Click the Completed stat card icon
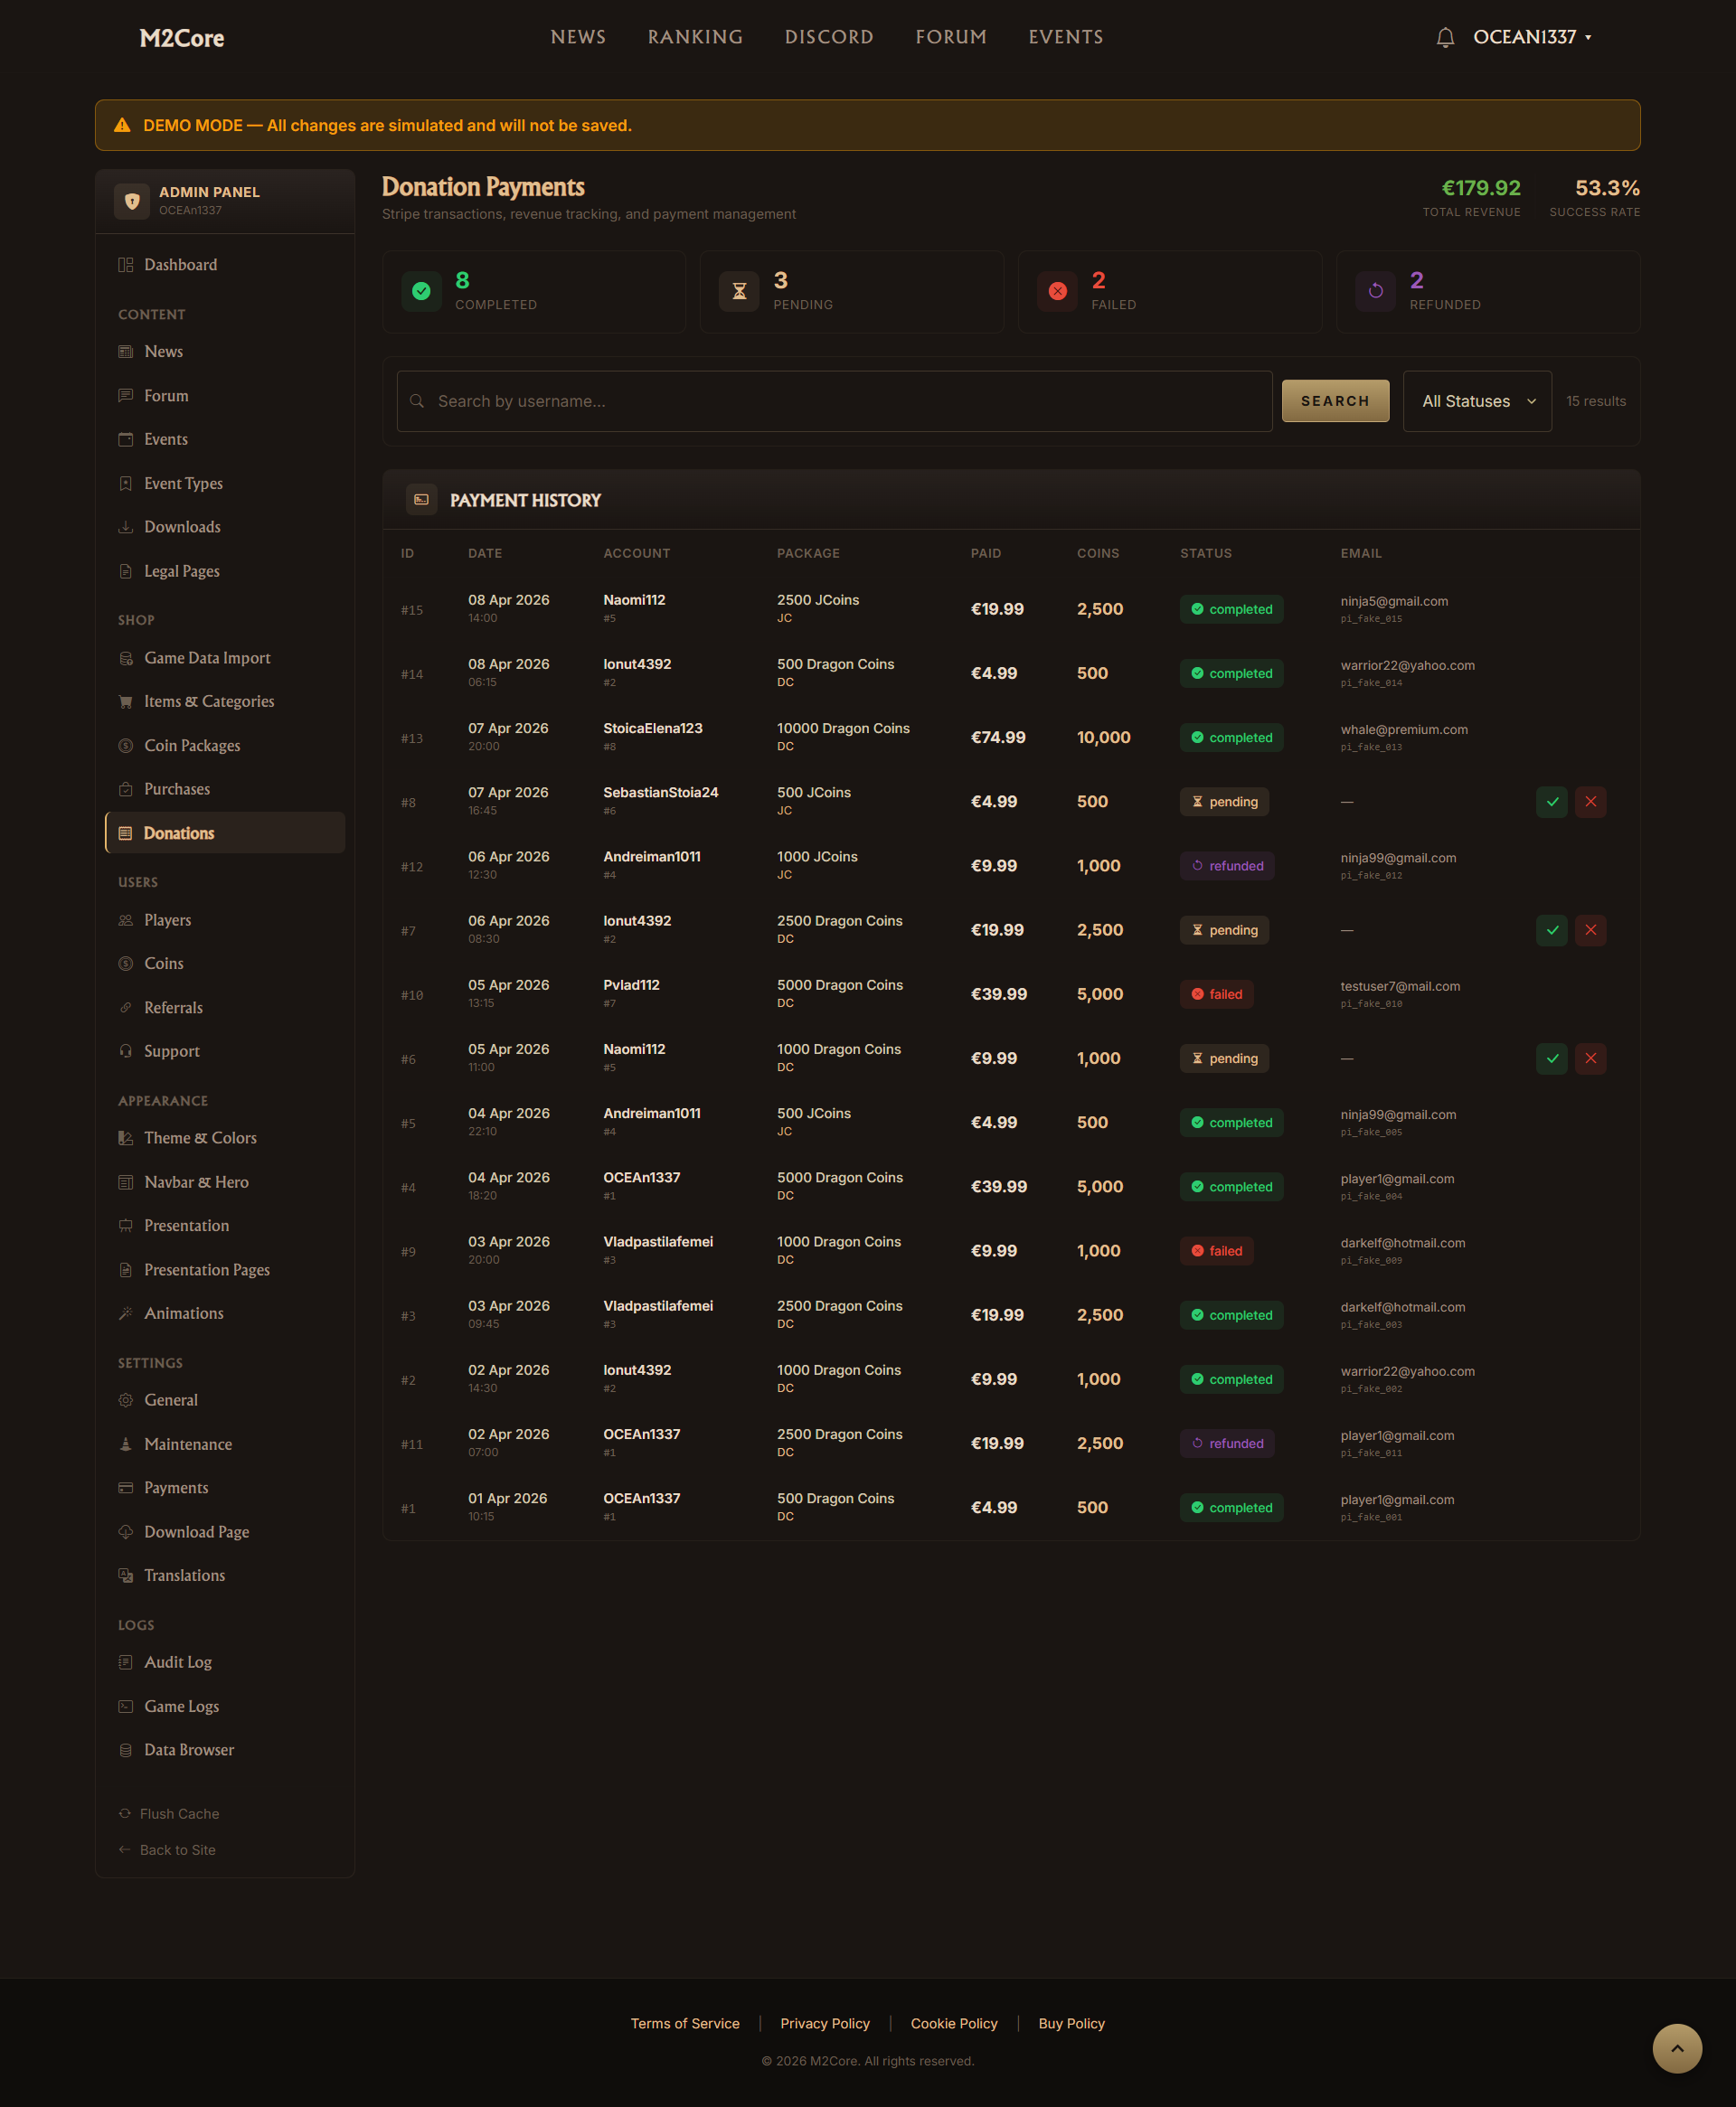This screenshot has width=1736, height=2107. 421,291
